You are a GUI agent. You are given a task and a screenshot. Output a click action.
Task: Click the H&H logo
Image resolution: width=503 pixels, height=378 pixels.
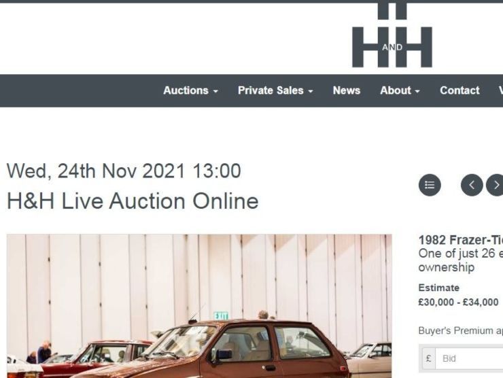coord(392,34)
